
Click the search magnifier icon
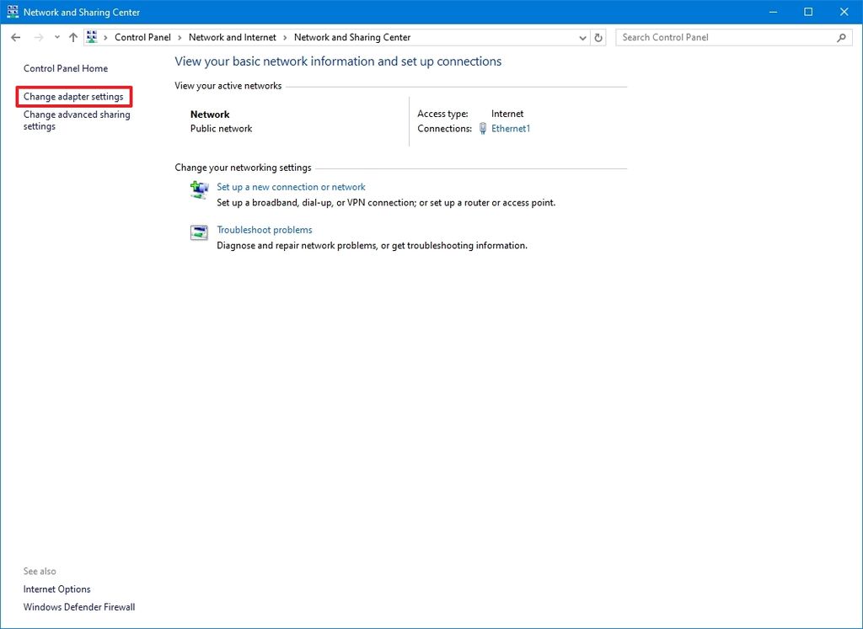click(841, 37)
